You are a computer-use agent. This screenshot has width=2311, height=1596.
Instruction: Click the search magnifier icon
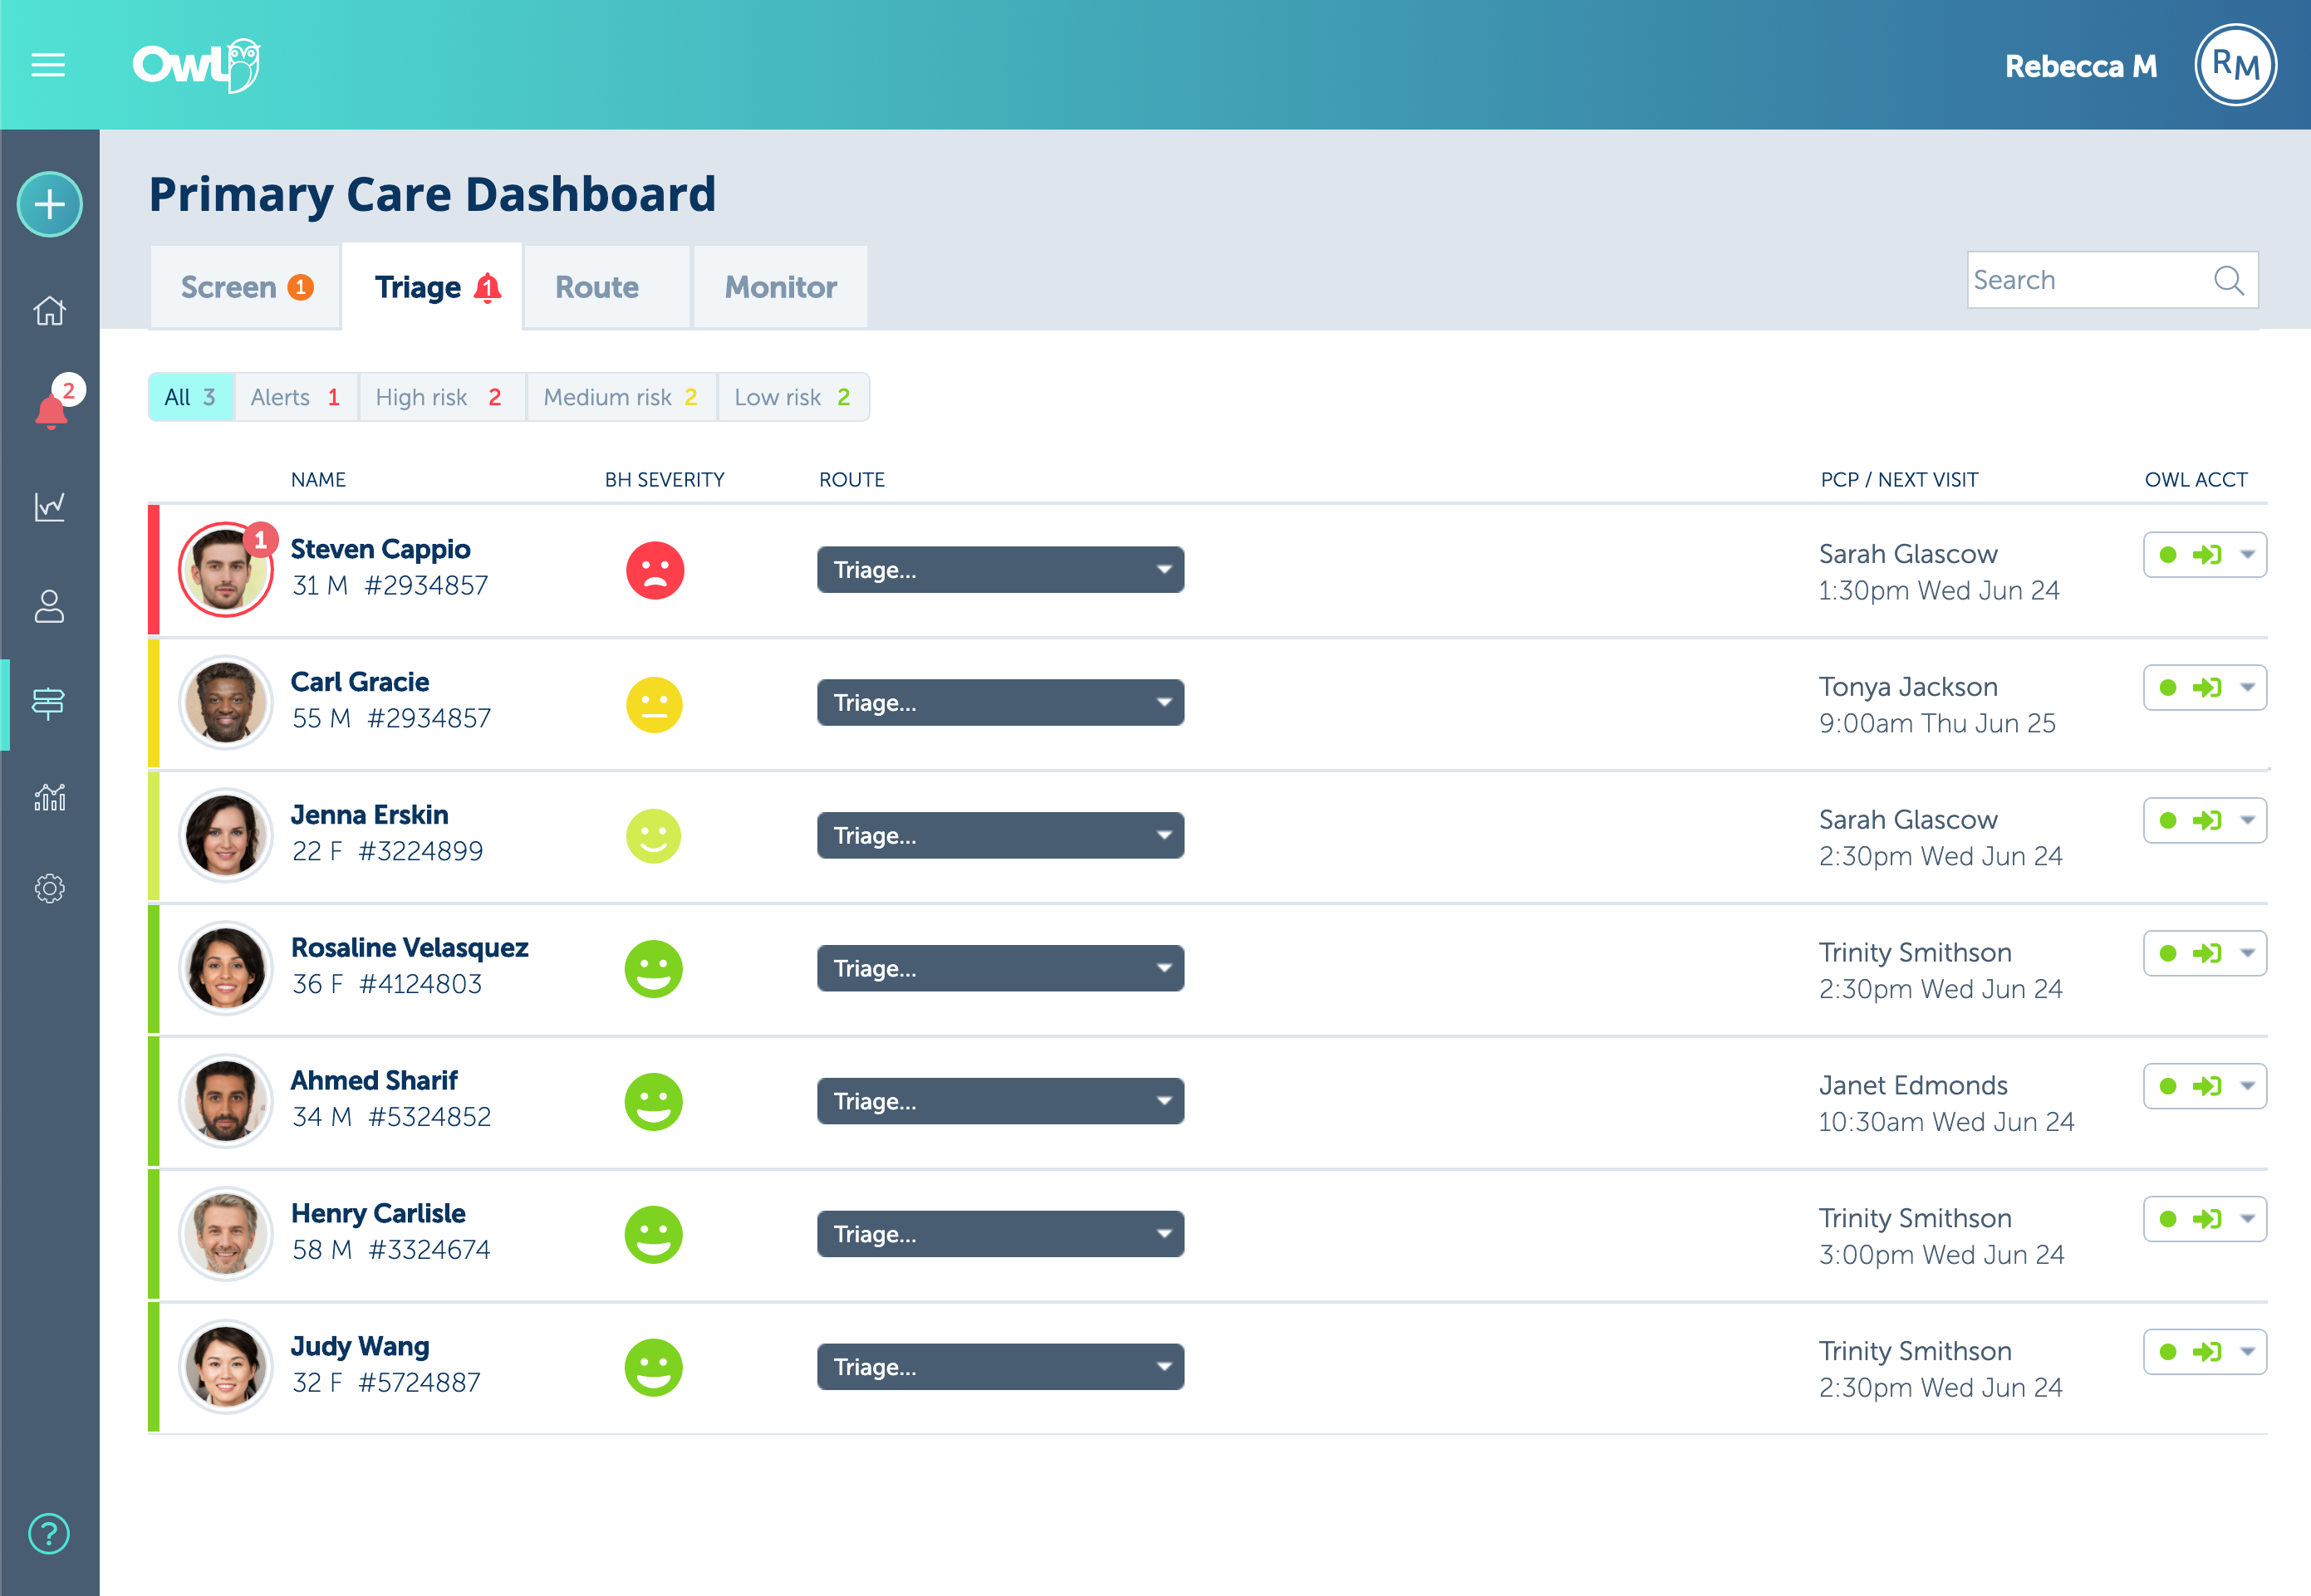[2228, 280]
